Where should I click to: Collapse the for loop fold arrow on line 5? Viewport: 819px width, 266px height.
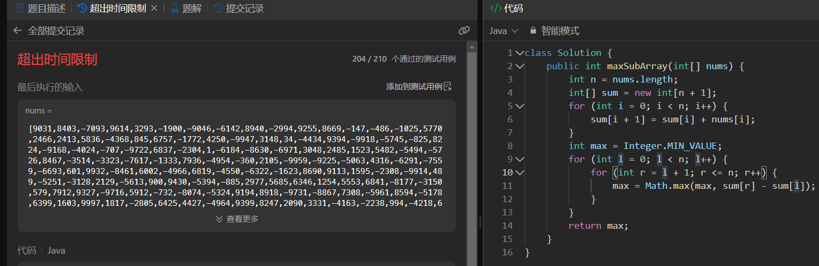coord(520,106)
